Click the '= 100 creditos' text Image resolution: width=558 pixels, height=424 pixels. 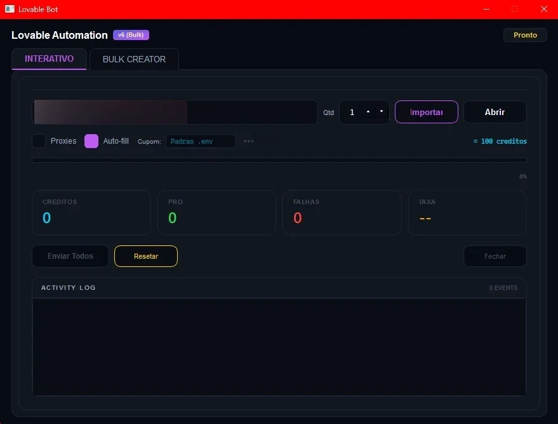500,141
